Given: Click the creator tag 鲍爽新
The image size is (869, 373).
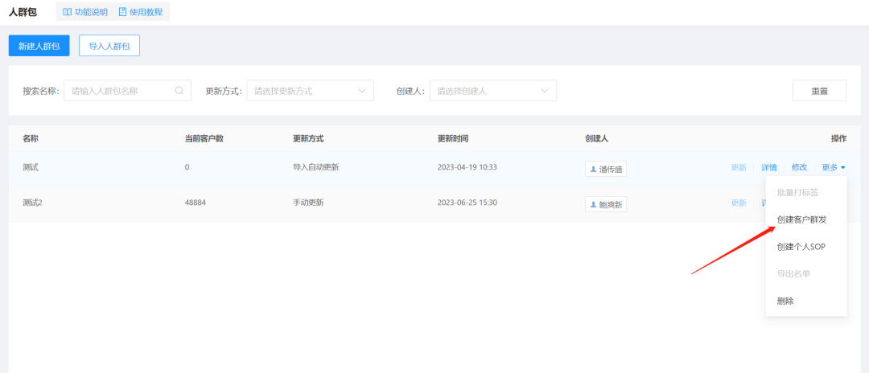Looking at the screenshot, I should pyautogui.click(x=606, y=204).
